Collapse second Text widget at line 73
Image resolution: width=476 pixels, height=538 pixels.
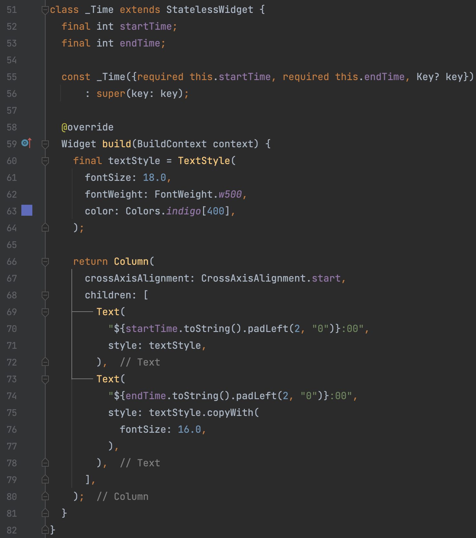(45, 379)
